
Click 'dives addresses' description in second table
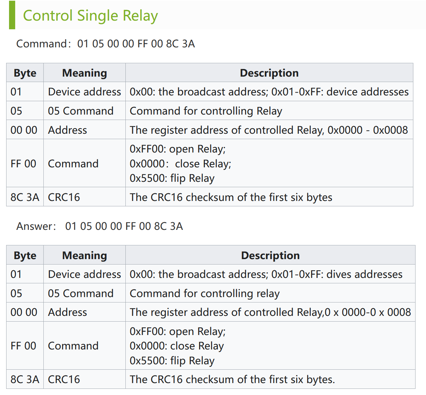tap(364, 274)
